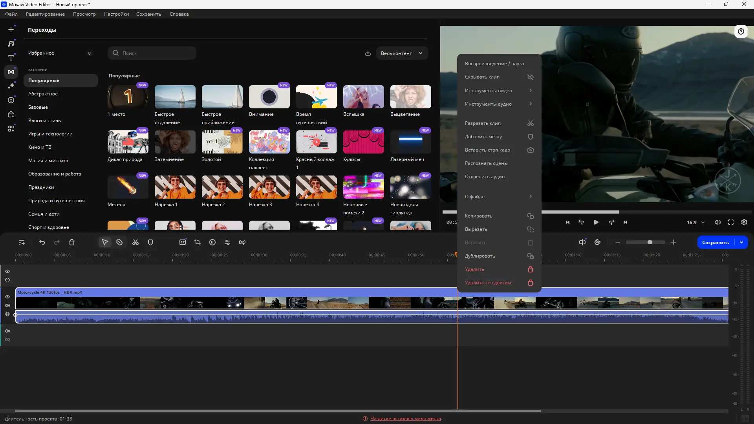Adjust the timeline zoom slider handle
This screenshot has height=424, width=754.
point(650,243)
